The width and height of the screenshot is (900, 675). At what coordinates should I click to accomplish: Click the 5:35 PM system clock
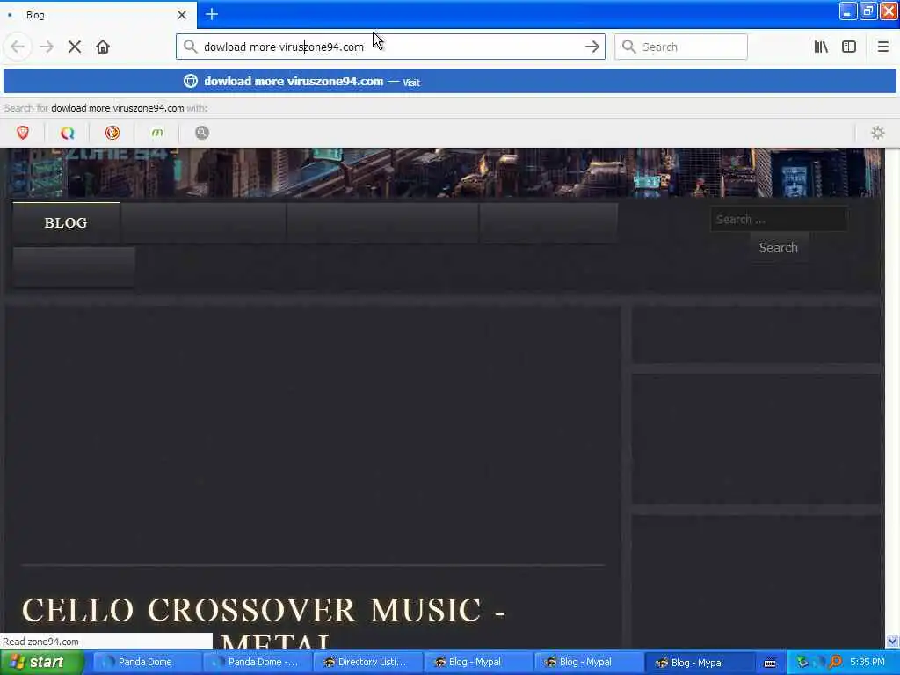[867, 662]
